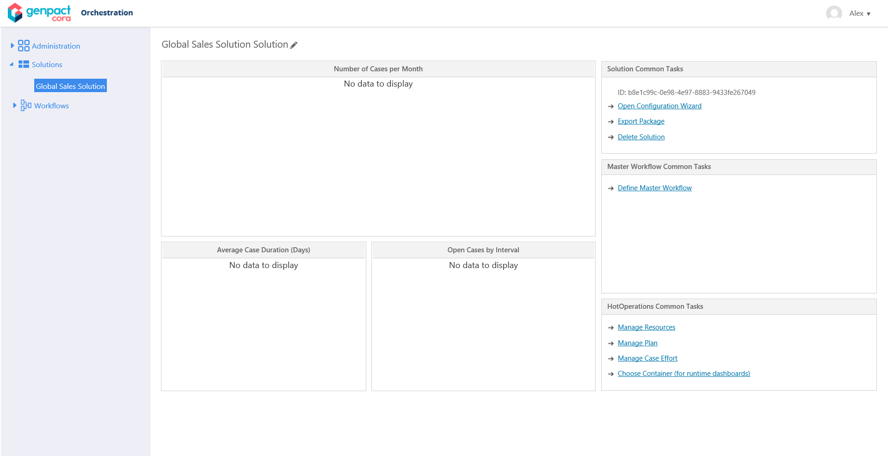Click the Workflows diagram icon

click(x=26, y=106)
